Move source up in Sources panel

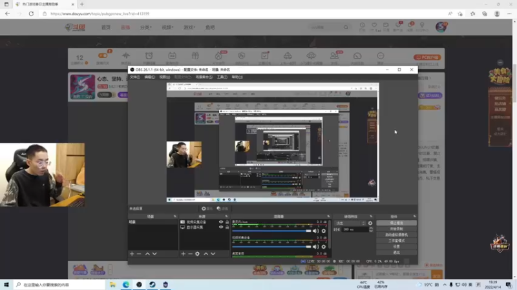coord(206,254)
